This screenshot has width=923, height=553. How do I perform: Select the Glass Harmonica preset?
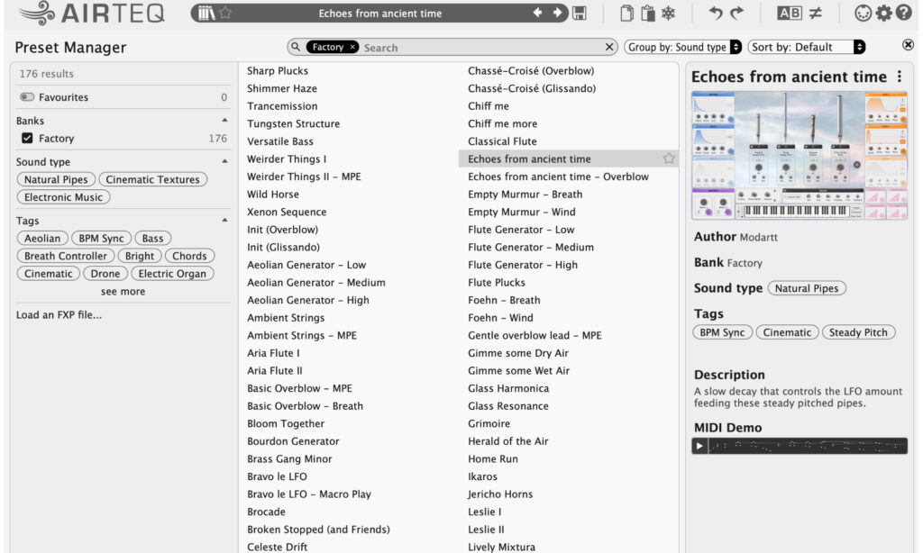(x=508, y=388)
